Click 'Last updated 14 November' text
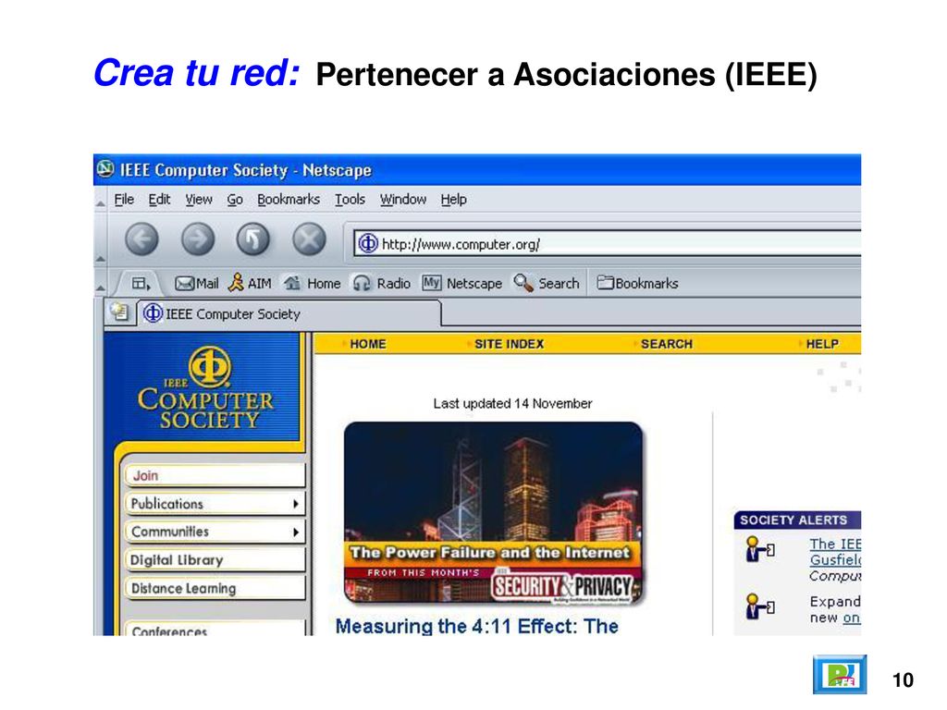This screenshot has width=947, height=710. click(512, 403)
